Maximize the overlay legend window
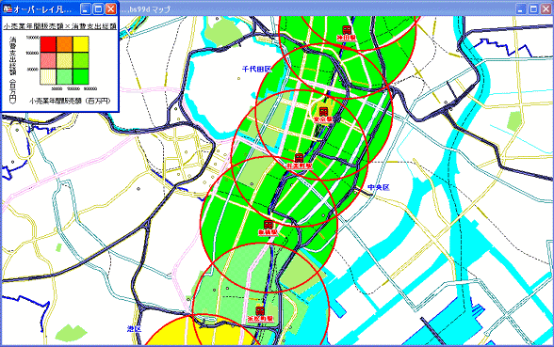554x347 pixels. [x=98, y=9]
